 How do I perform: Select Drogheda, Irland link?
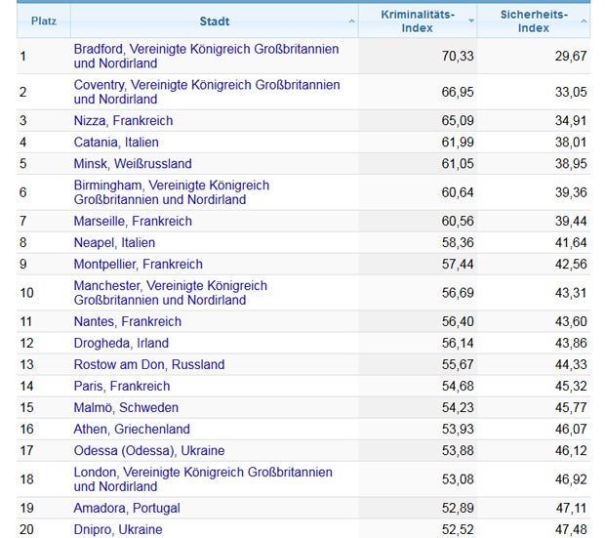[x=121, y=343]
